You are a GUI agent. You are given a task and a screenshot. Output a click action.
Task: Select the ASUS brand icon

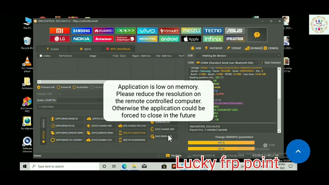[235, 31]
